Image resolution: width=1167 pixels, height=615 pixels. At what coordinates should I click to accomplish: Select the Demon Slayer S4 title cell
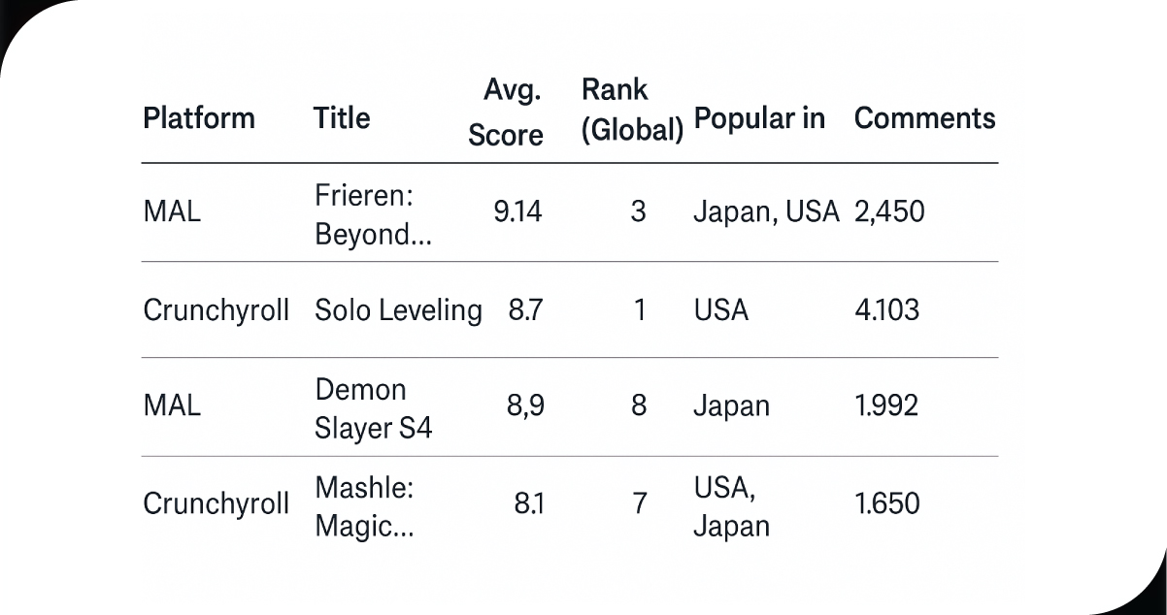click(x=373, y=407)
